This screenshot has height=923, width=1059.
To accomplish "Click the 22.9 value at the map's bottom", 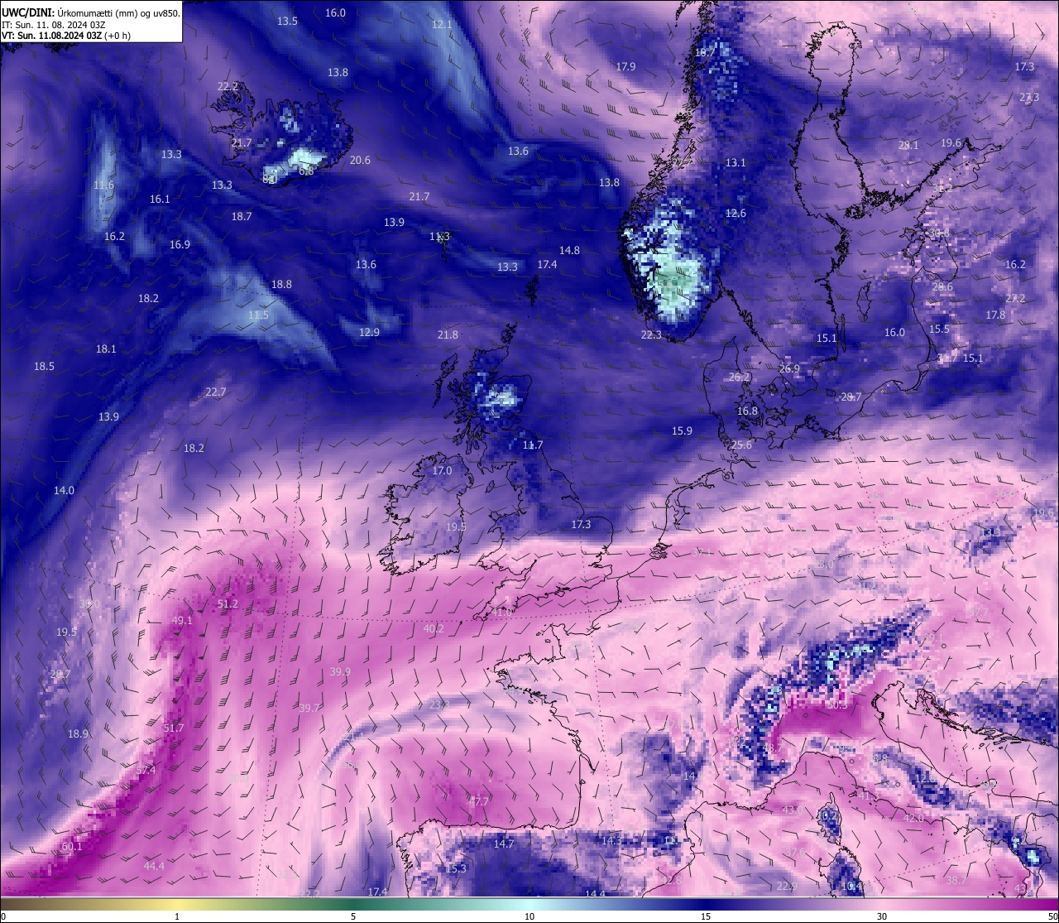I will pos(786,887).
